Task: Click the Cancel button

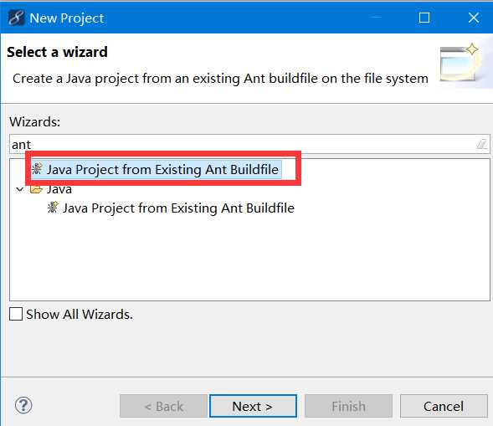Action: [x=444, y=406]
